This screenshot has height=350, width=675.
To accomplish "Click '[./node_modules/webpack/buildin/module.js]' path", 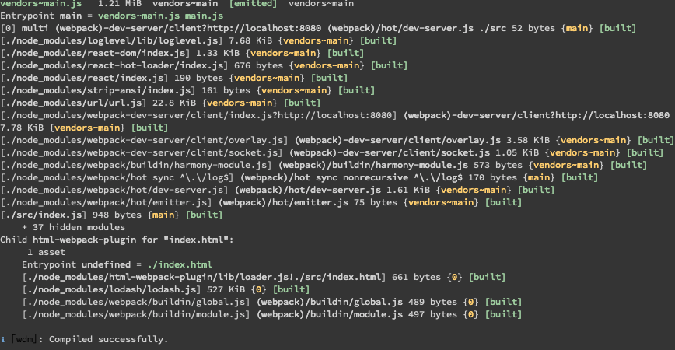I will coord(135,314).
